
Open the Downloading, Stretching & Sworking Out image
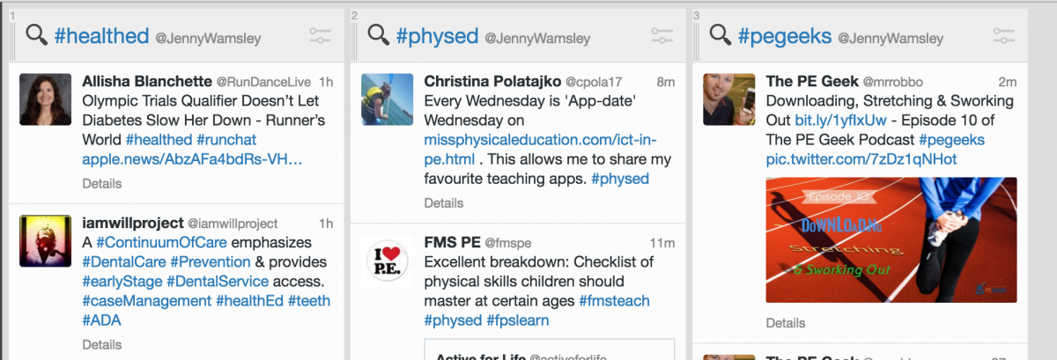[x=891, y=240]
